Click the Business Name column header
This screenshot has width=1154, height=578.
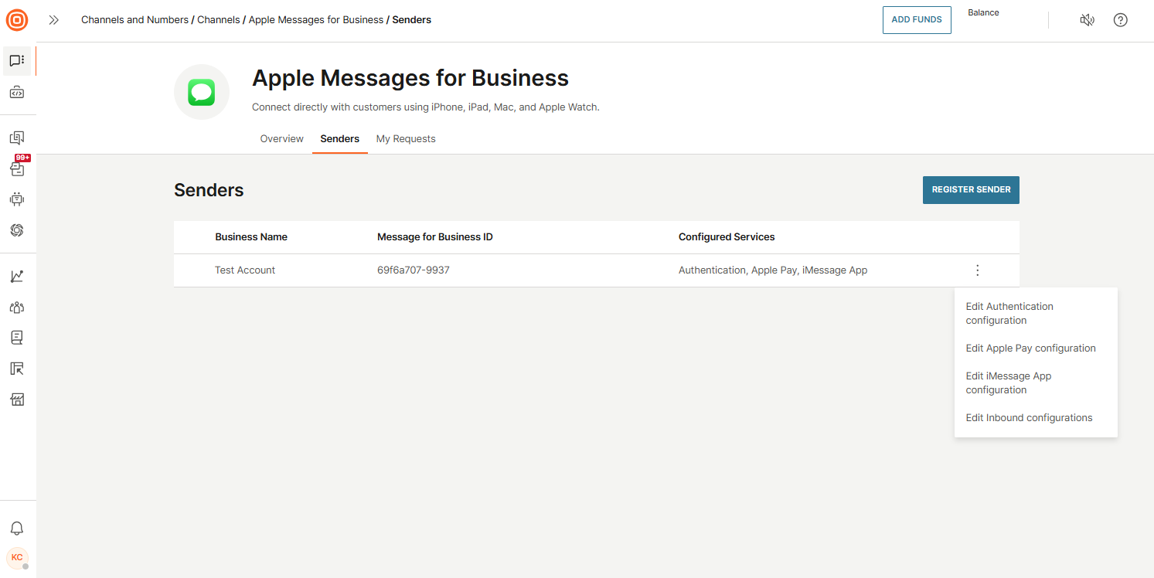251,237
